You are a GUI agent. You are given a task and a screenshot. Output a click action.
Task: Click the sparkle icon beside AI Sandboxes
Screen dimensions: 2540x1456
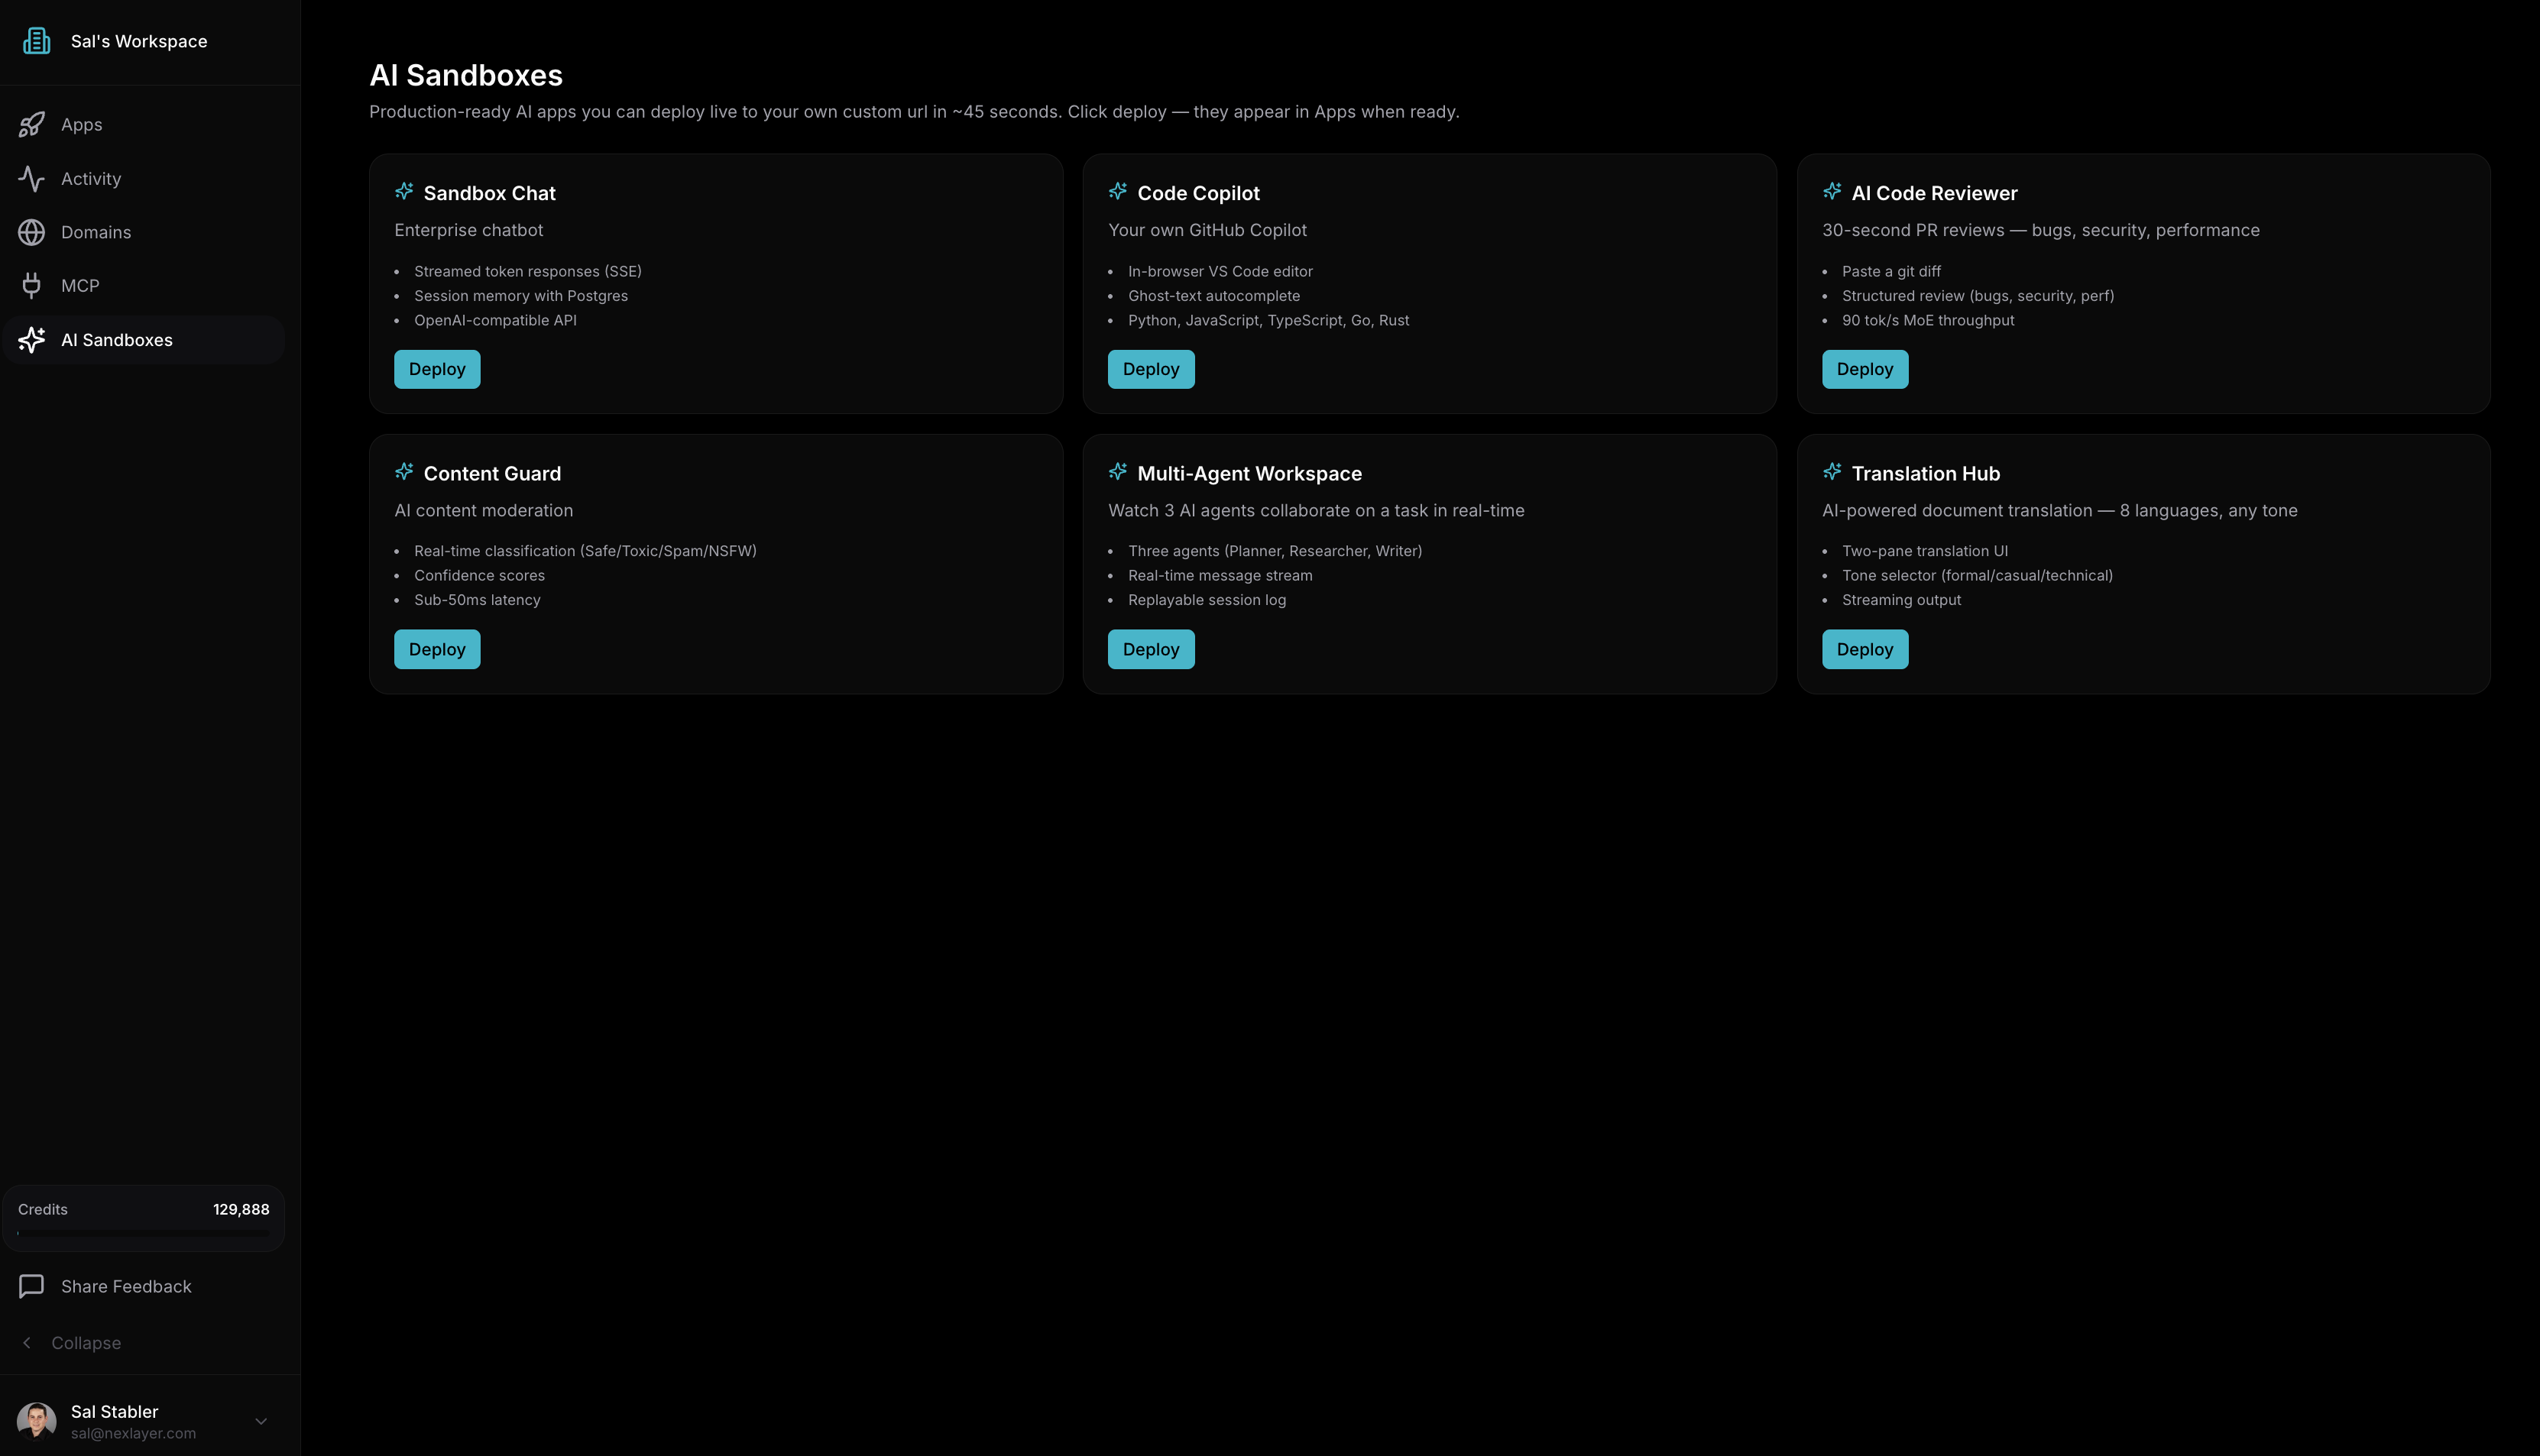32,340
